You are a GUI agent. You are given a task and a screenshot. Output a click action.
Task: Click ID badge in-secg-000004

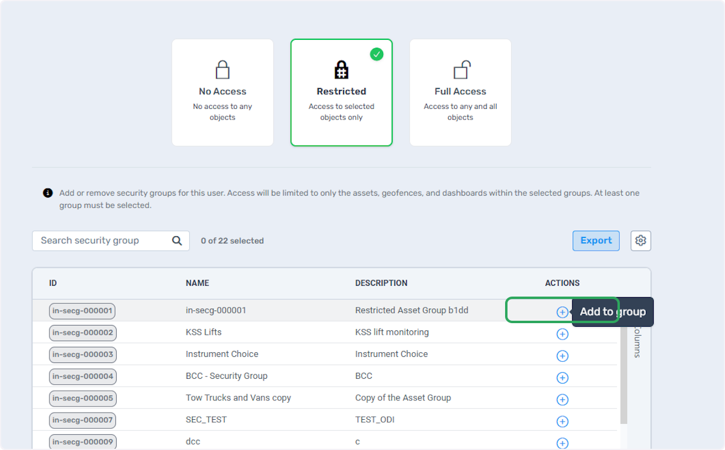83,376
